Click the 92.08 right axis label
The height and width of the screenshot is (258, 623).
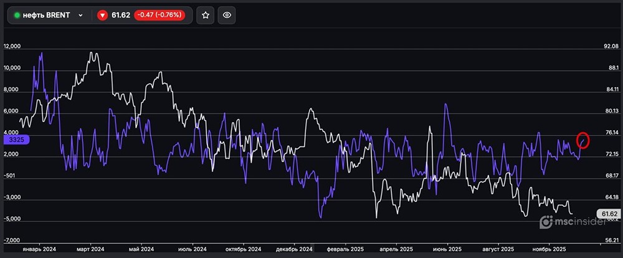tap(611, 47)
